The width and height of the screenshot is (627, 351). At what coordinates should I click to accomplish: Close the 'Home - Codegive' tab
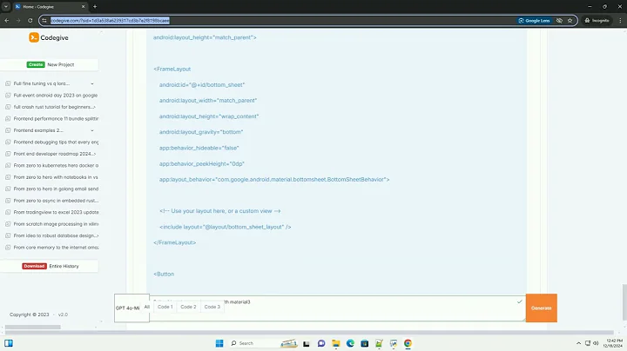pyautogui.click(x=84, y=7)
